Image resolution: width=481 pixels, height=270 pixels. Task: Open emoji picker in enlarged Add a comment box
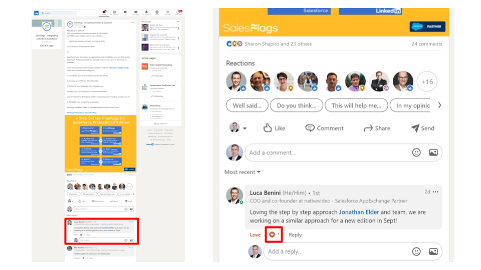tap(416, 152)
